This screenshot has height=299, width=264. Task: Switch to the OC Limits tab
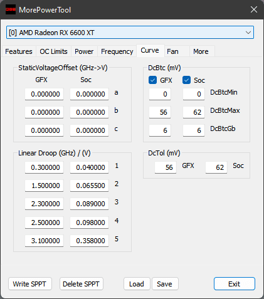[53, 51]
